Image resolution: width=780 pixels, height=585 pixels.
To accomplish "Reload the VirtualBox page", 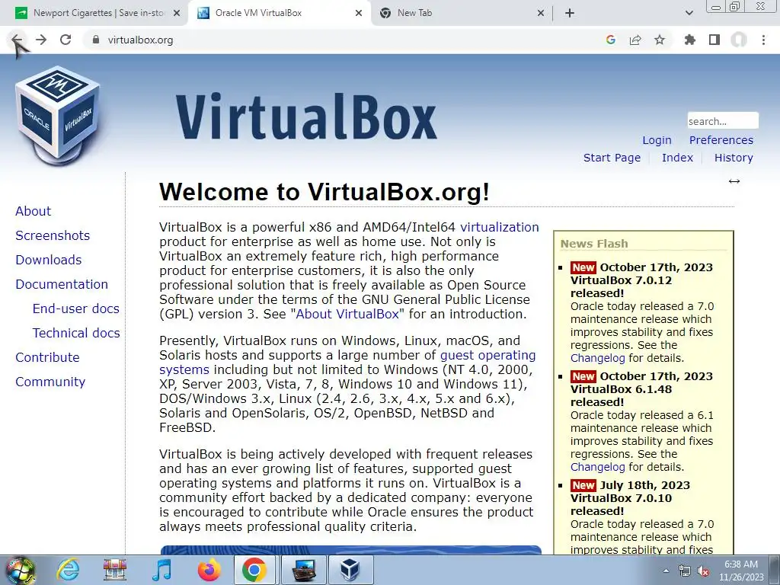I will click(66, 40).
